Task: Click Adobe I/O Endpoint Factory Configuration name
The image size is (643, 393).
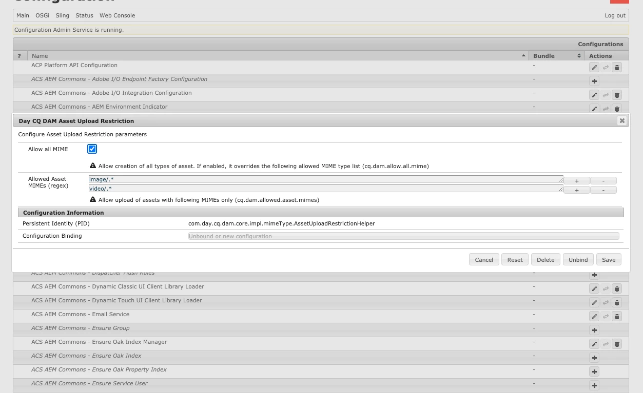Action: [119, 79]
